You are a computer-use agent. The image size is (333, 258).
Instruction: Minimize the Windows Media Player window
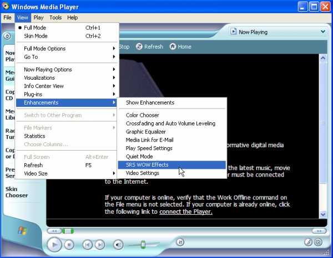302,7
